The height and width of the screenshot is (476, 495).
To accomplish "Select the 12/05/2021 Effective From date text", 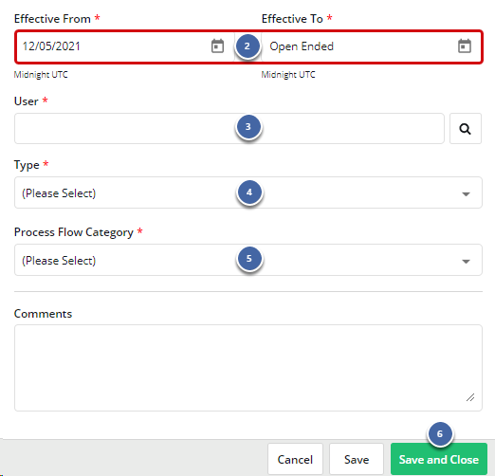I will tap(51, 46).
